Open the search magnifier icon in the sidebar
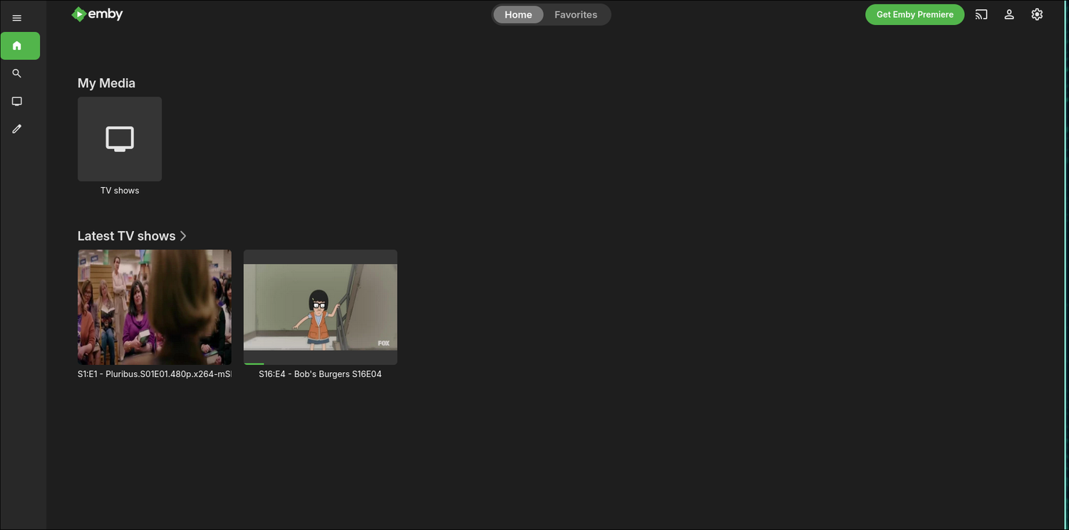The image size is (1069, 530). click(17, 73)
